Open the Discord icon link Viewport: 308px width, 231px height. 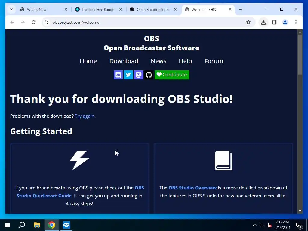click(x=118, y=75)
